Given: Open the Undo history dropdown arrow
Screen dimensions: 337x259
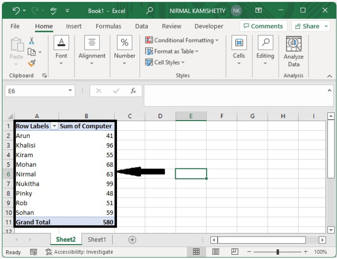Looking at the screenshot, I should 24,10.
